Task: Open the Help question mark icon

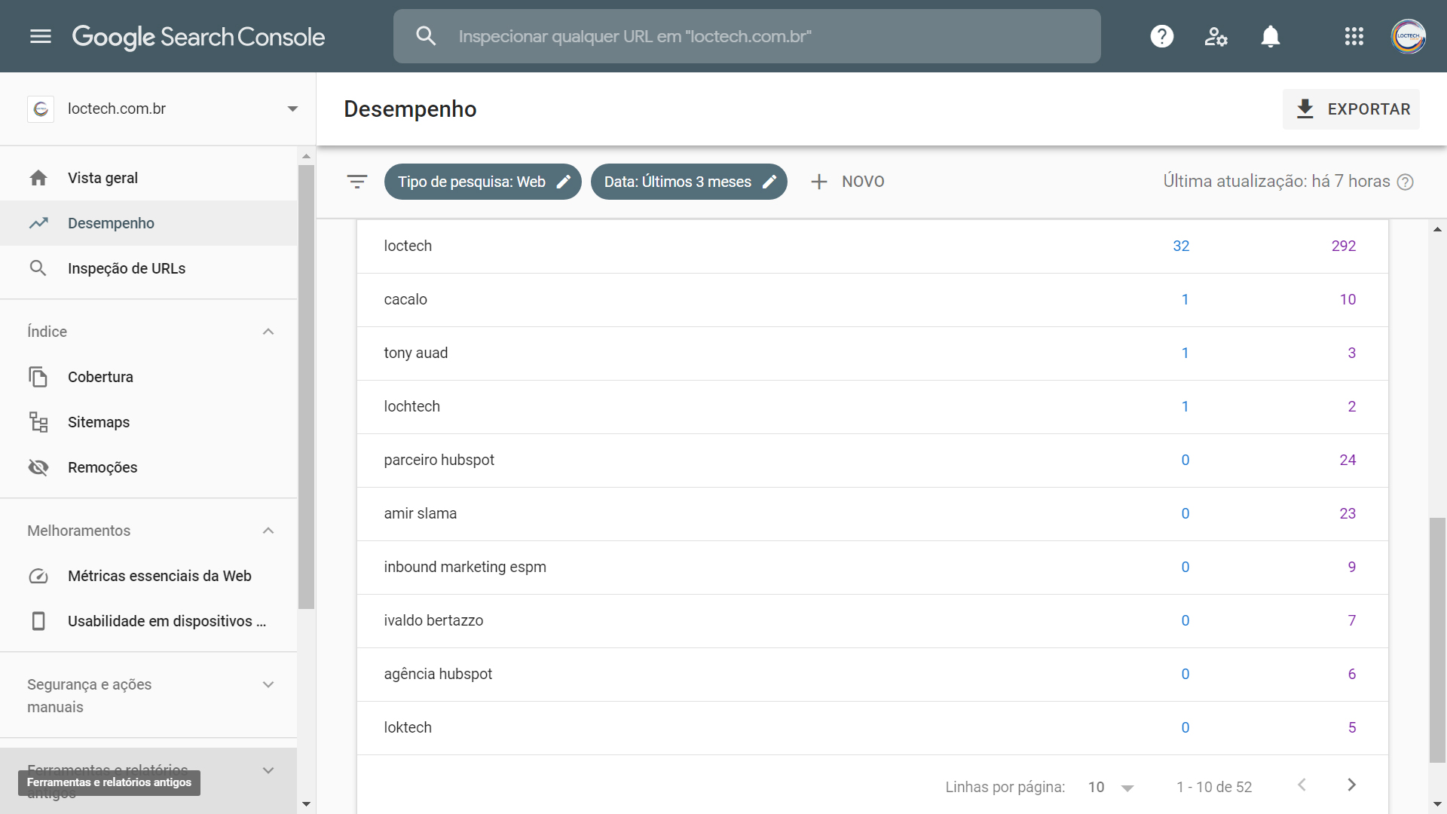Action: (x=1161, y=36)
